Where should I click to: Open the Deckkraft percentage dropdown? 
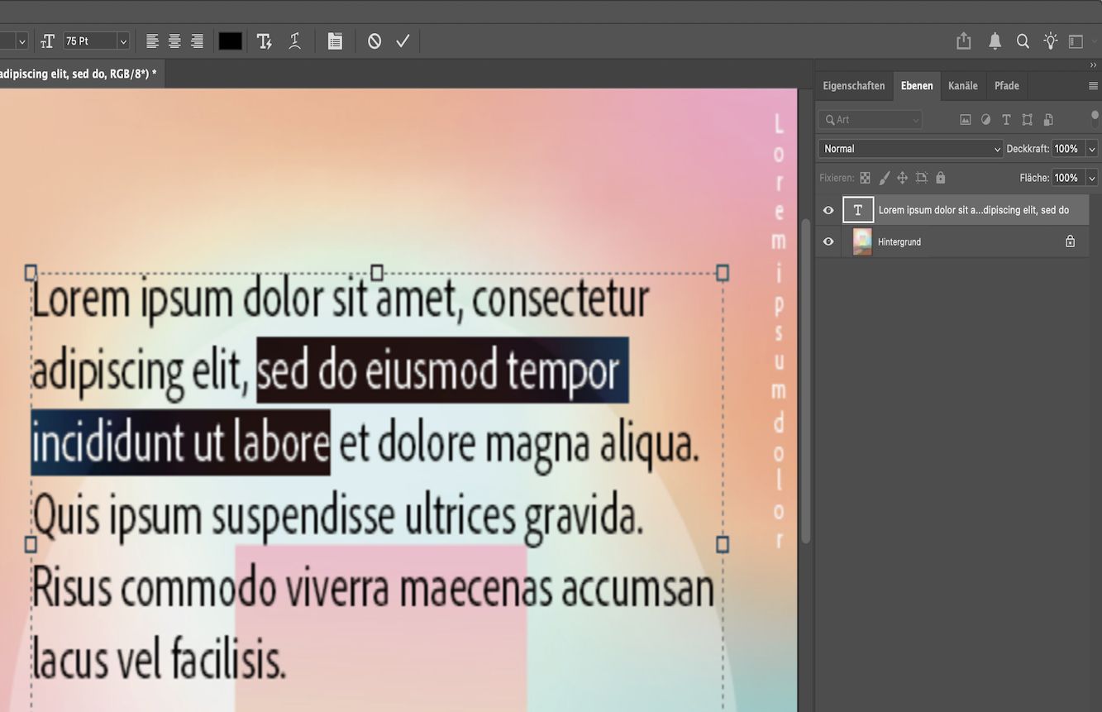pos(1093,148)
